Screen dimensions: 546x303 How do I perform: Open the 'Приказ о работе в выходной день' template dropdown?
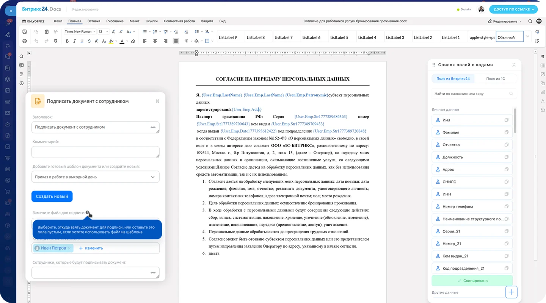click(96, 177)
